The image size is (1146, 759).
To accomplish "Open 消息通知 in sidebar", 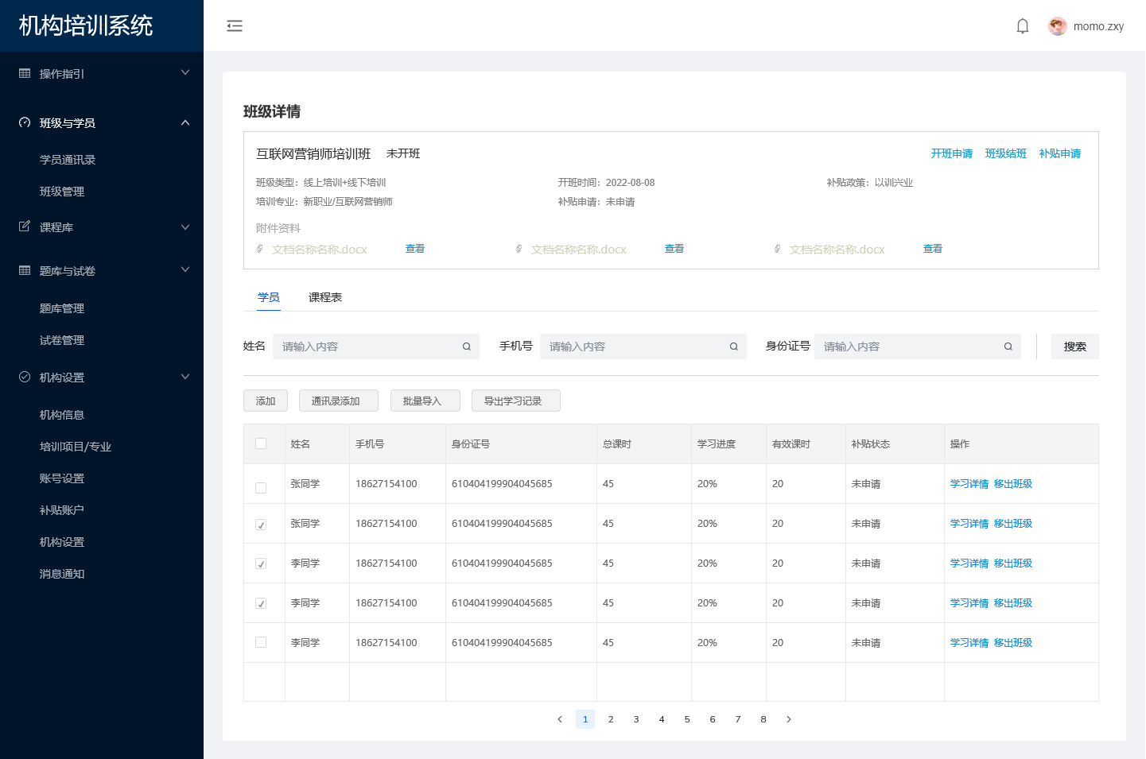I will click(x=62, y=574).
